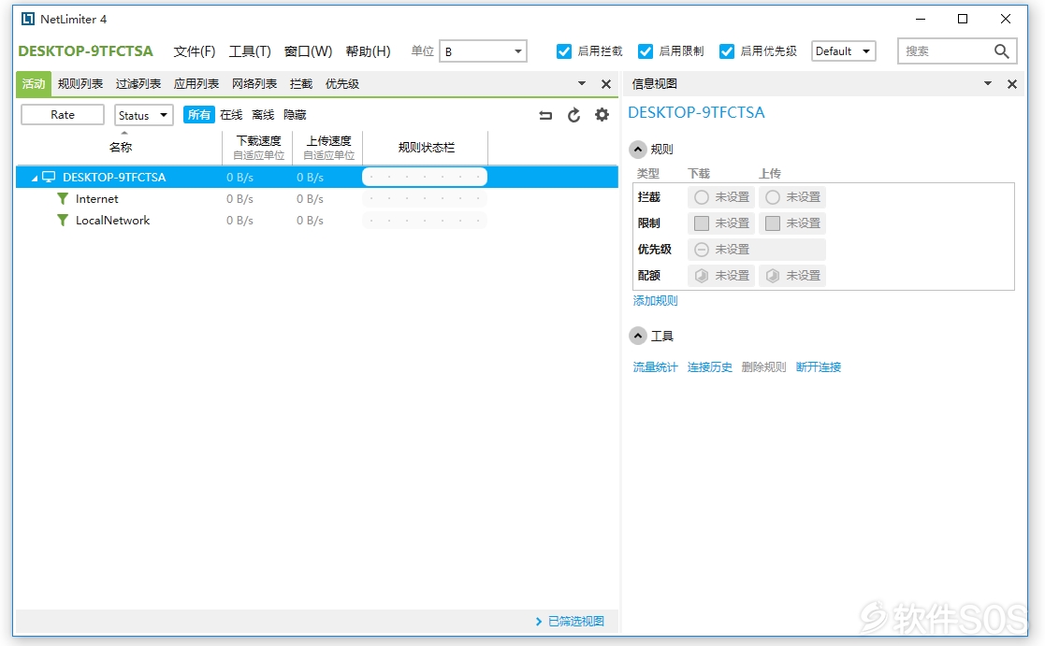Click the 规则状态栏 column header
1045x646 pixels.
(x=426, y=147)
